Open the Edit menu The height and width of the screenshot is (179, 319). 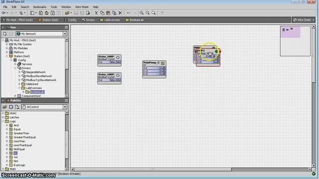14,7
